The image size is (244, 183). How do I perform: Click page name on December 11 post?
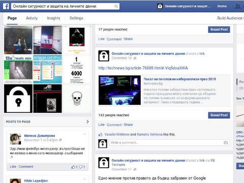click(x=148, y=161)
